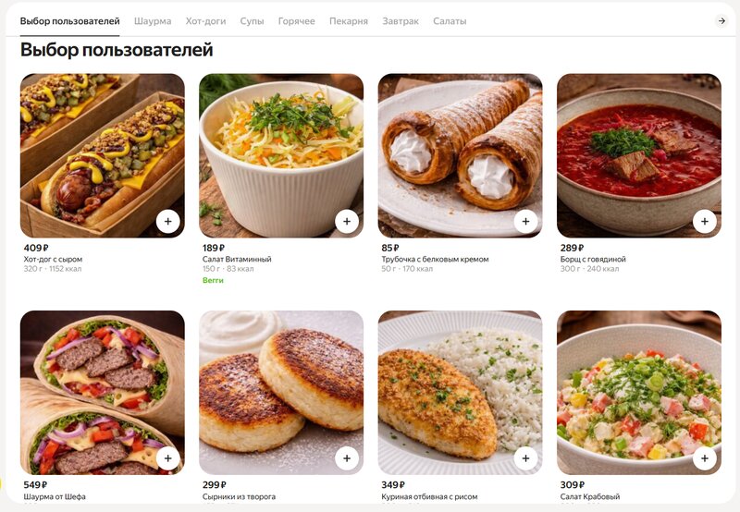Screen dimensions: 740x512
Task: Switch to the Завтрак tab
Action: click(x=401, y=21)
